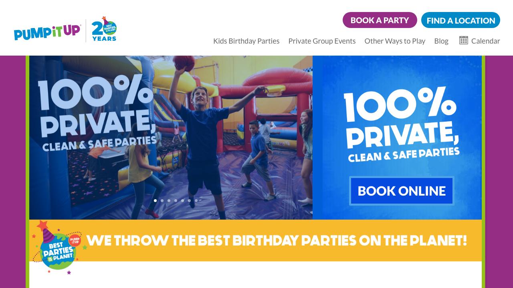Click the hero photo of kids playing
This screenshot has height=288, width=513.
click(171, 137)
